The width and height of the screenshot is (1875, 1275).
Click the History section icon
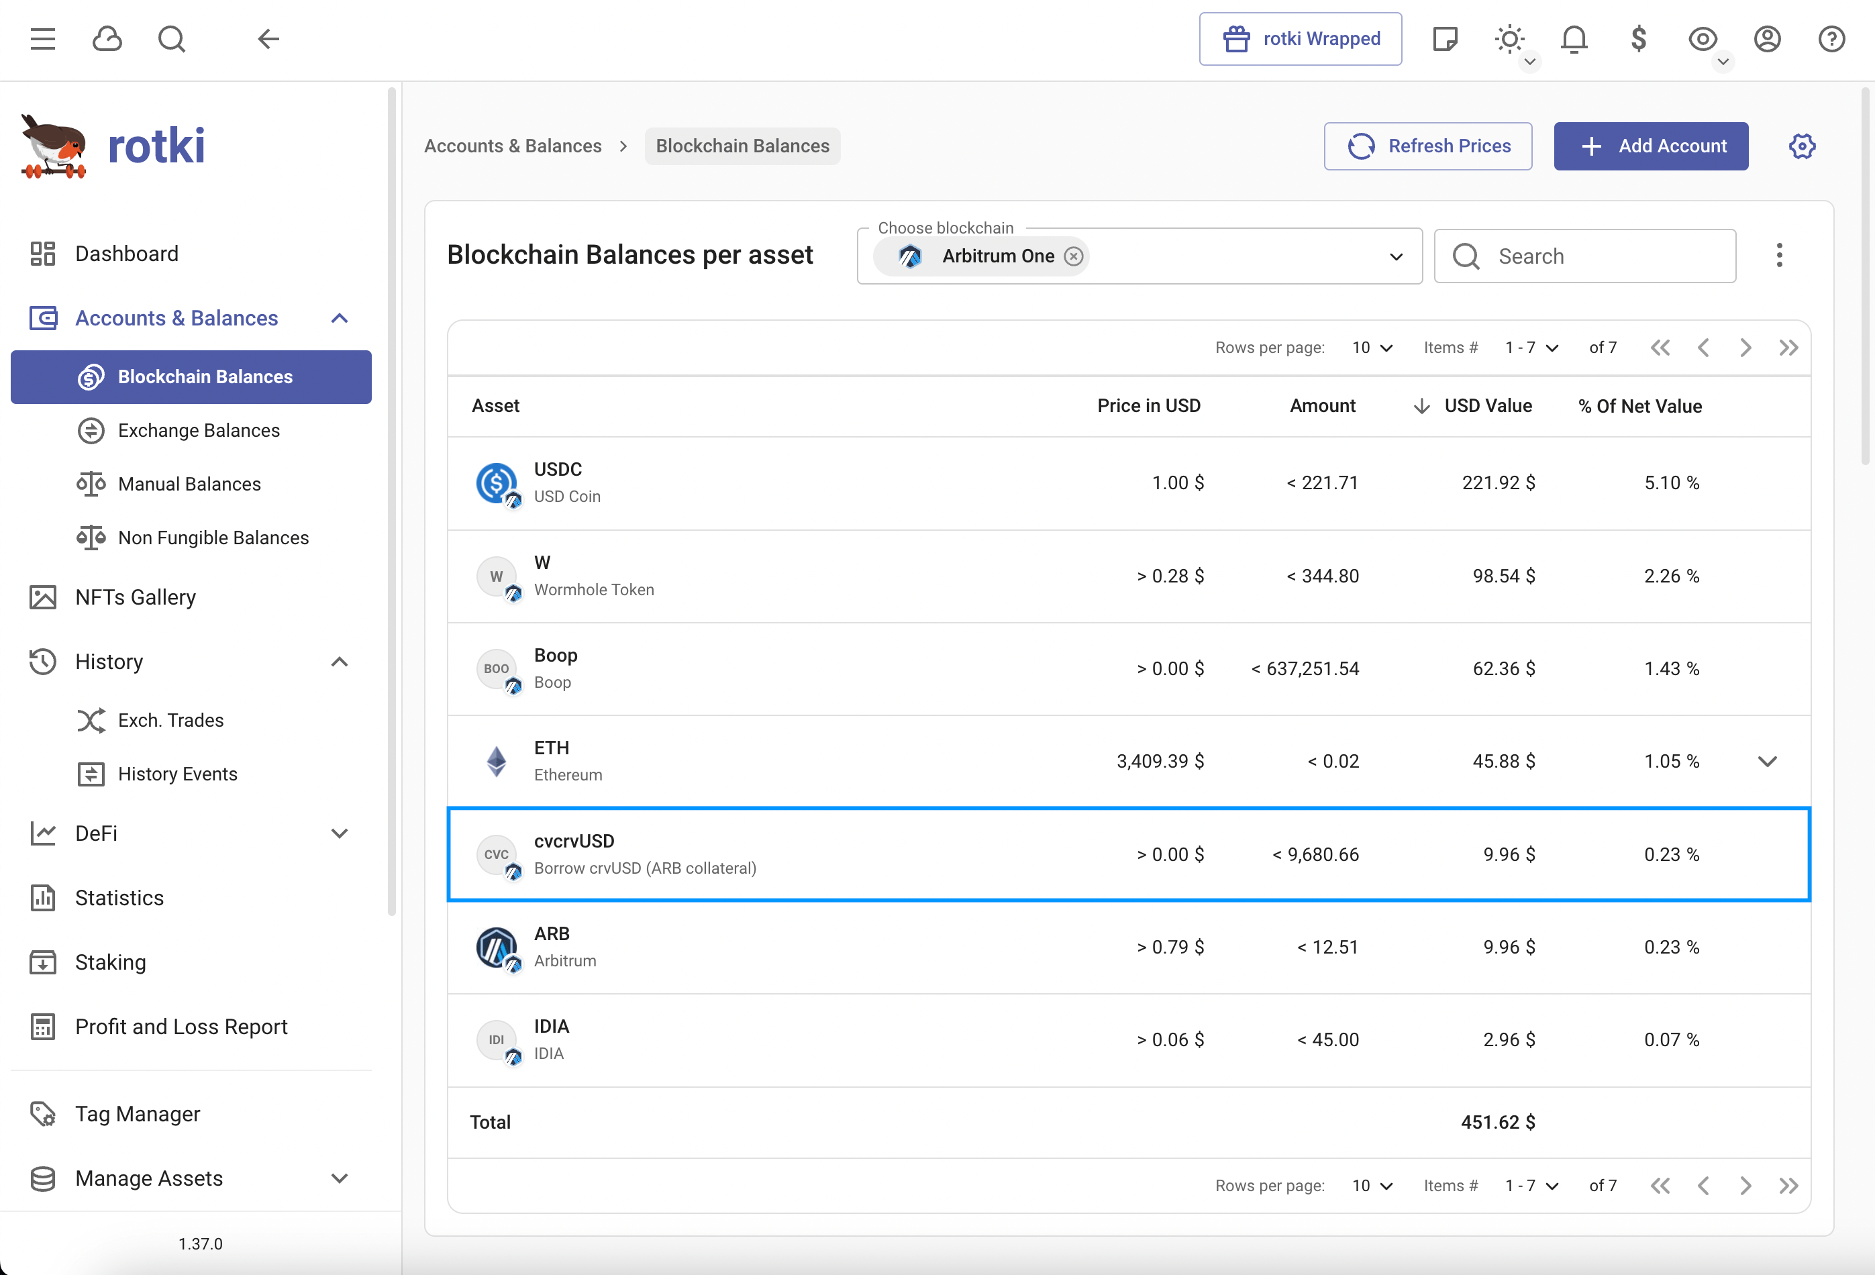click(x=44, y=660)
